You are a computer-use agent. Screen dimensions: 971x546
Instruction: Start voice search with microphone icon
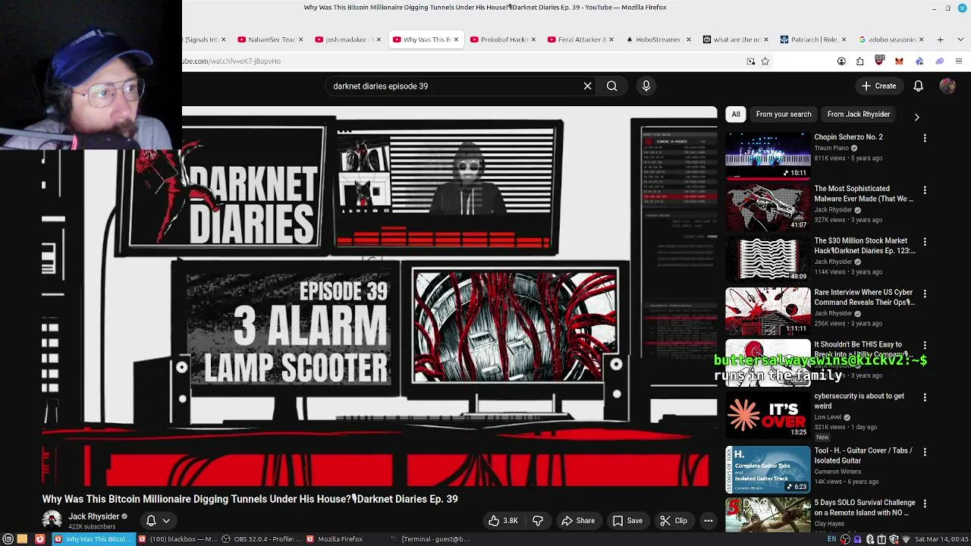click(646, 86)
